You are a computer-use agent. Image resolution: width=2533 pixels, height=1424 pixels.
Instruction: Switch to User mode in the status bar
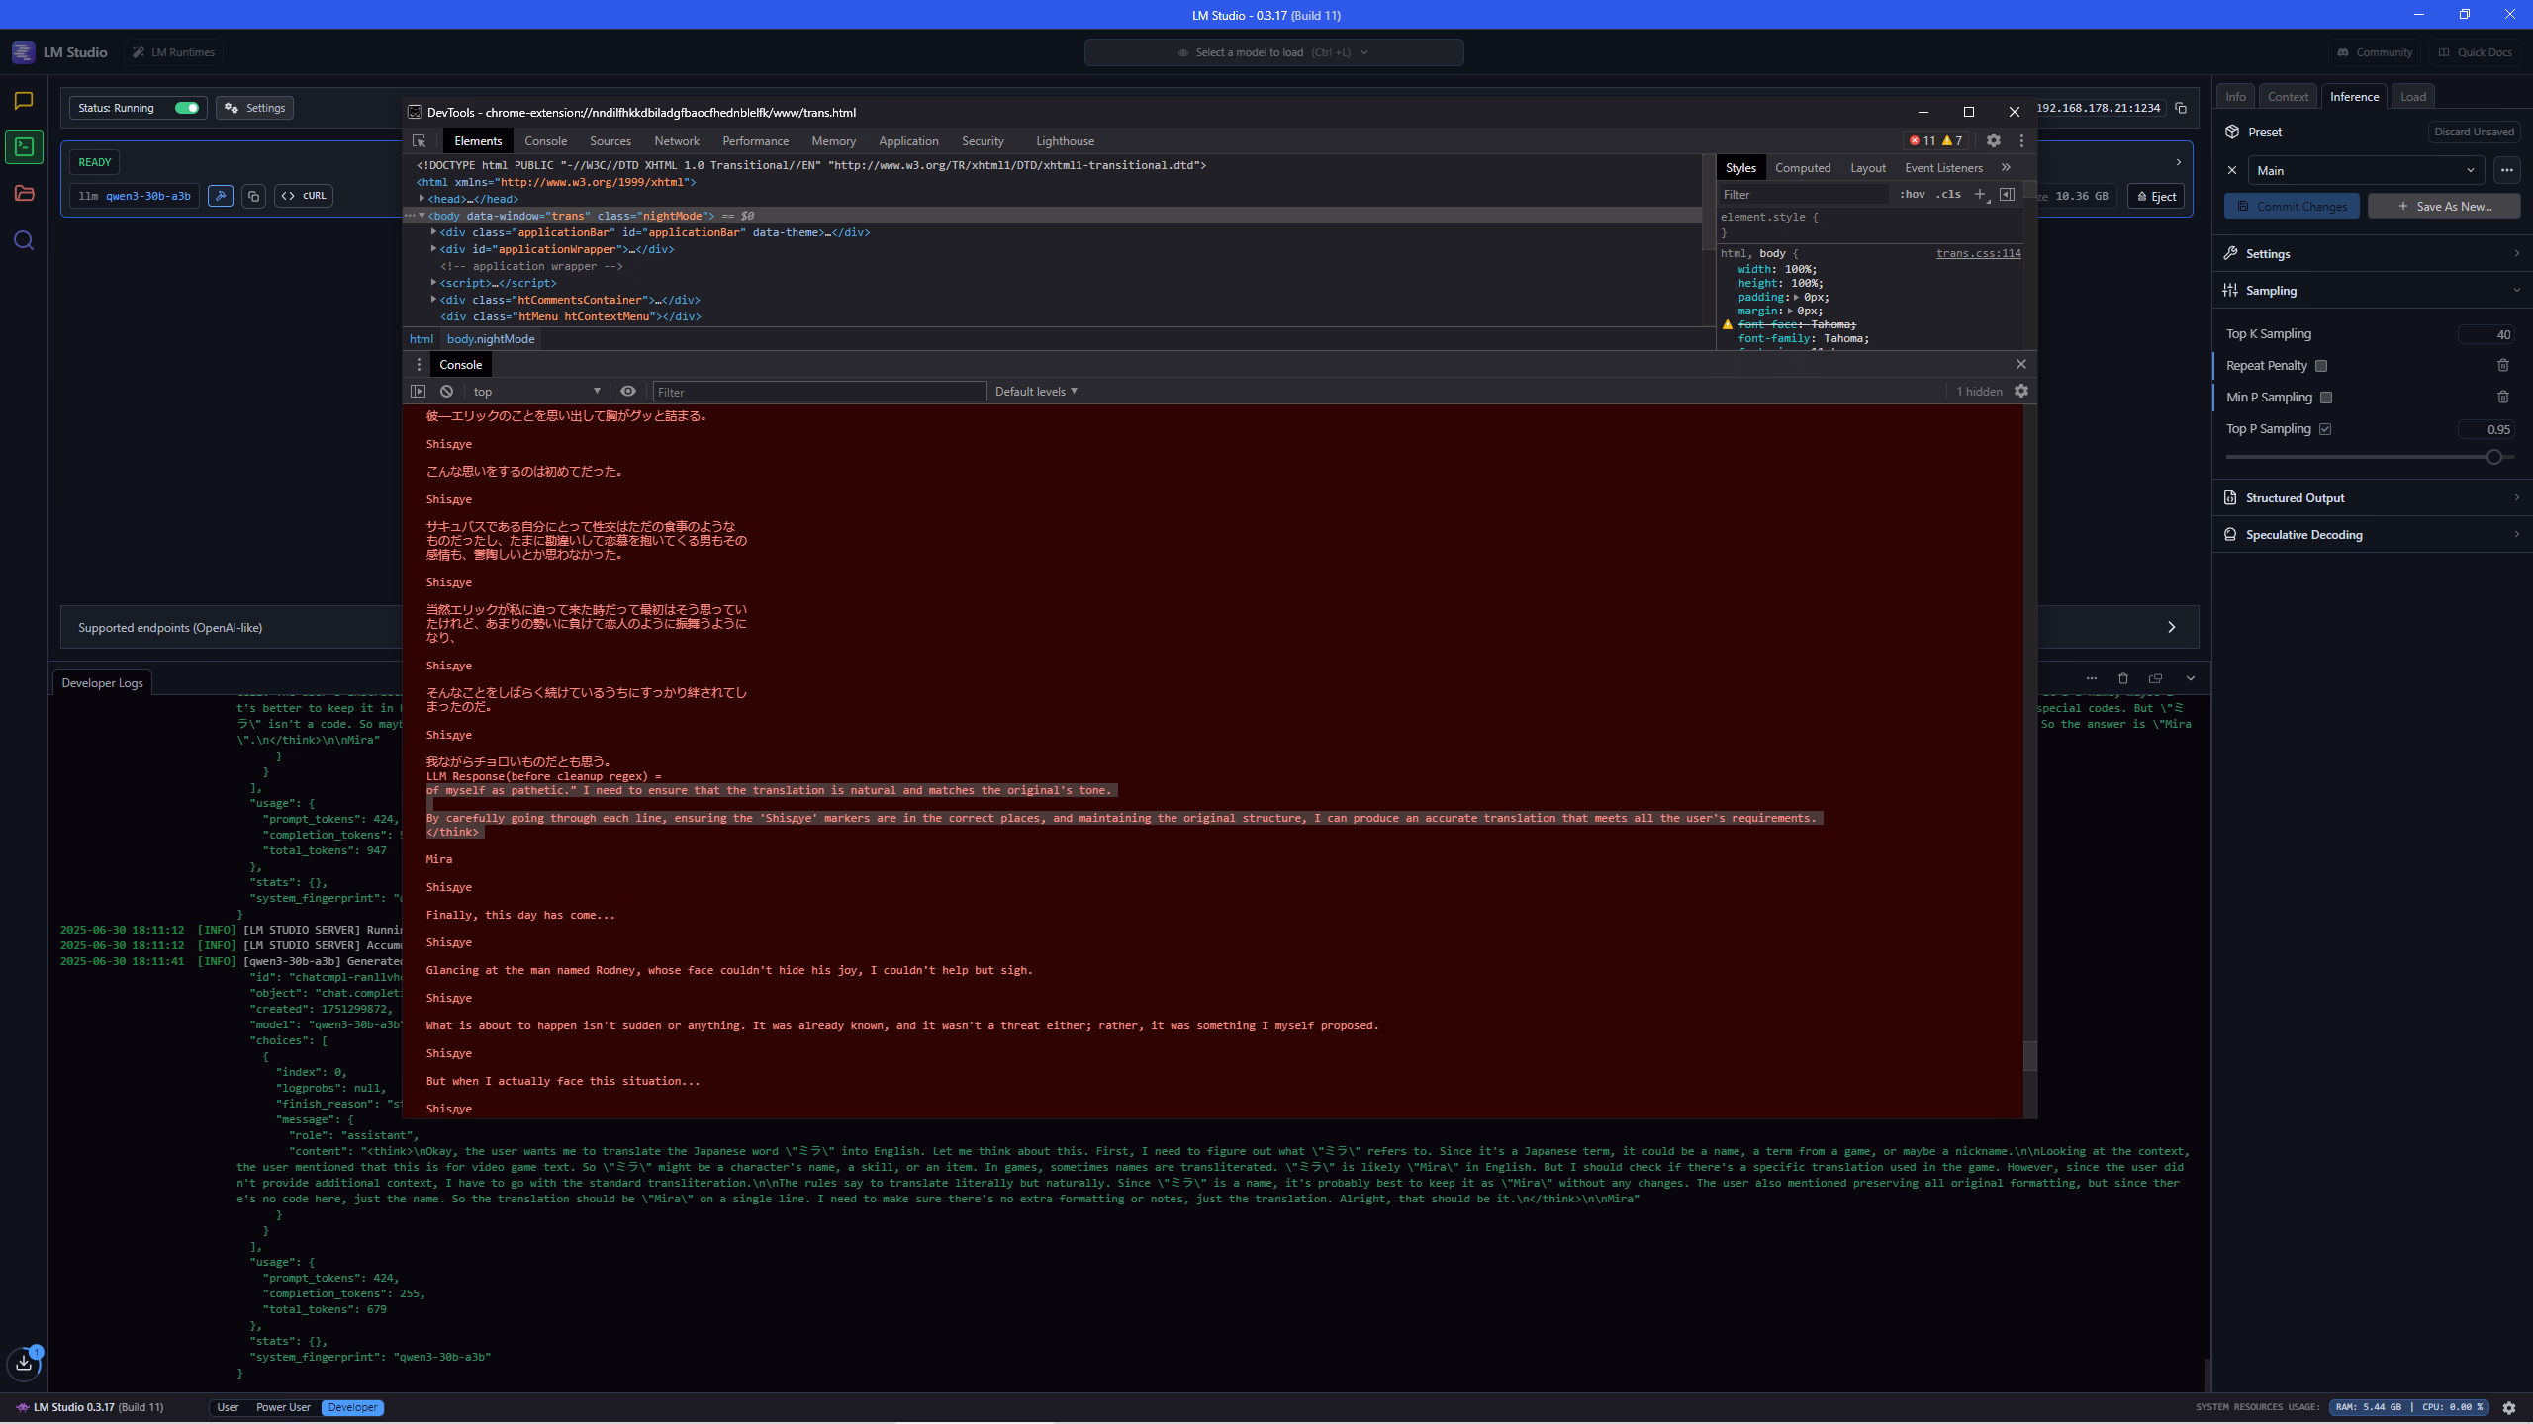point(228,1407)
